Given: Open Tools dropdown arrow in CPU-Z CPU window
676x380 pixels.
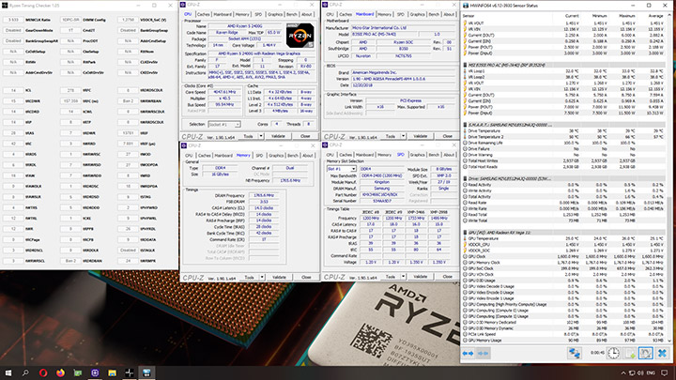Looking at the screenshot, I should click(261, 136).
